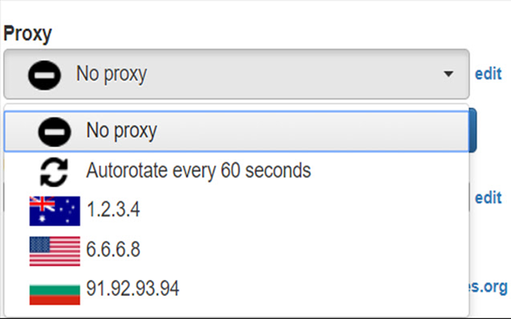
Task: Click the Australian flag icon
Action: pyautogui.click(x=55, y=211)
